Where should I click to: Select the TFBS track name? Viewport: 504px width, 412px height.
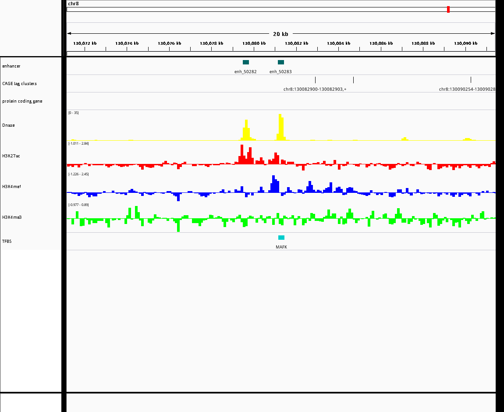coord(7,242)
